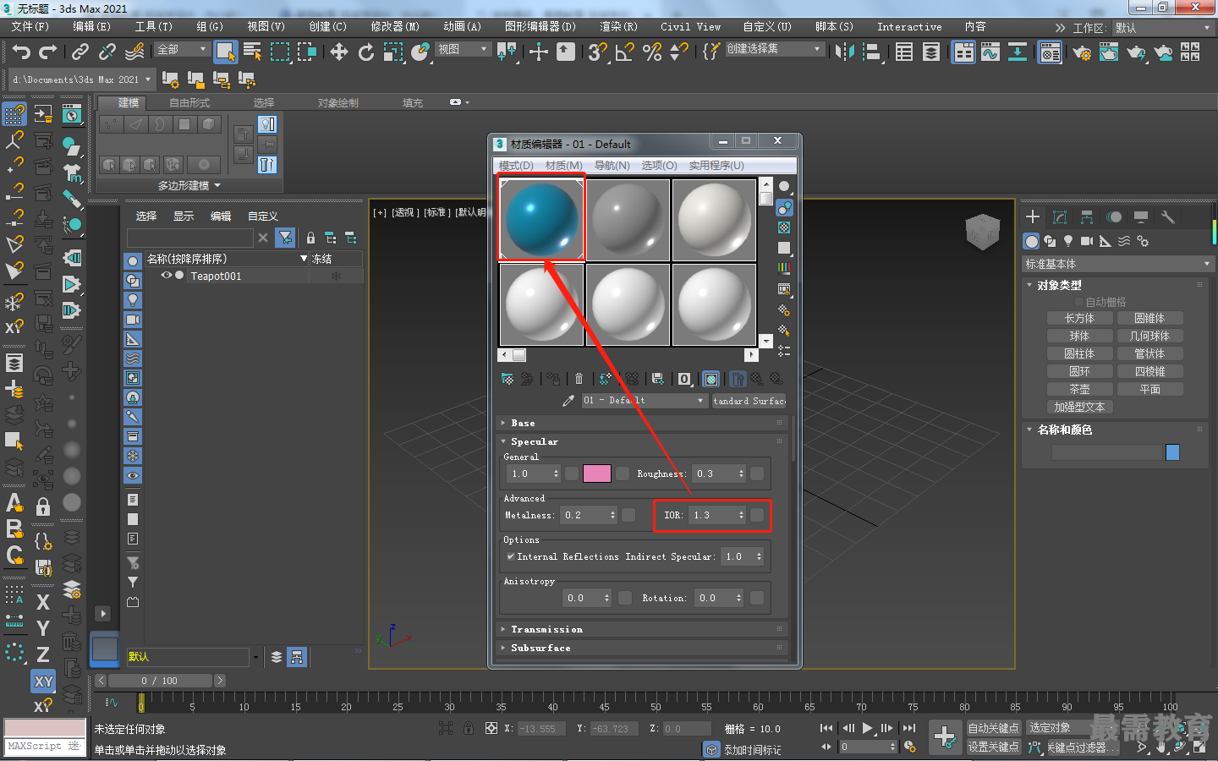The height and width of the screenshot is (761, 1218).
Task: Activate the Select and Rotate tool
Action: (x=365, y=52)
